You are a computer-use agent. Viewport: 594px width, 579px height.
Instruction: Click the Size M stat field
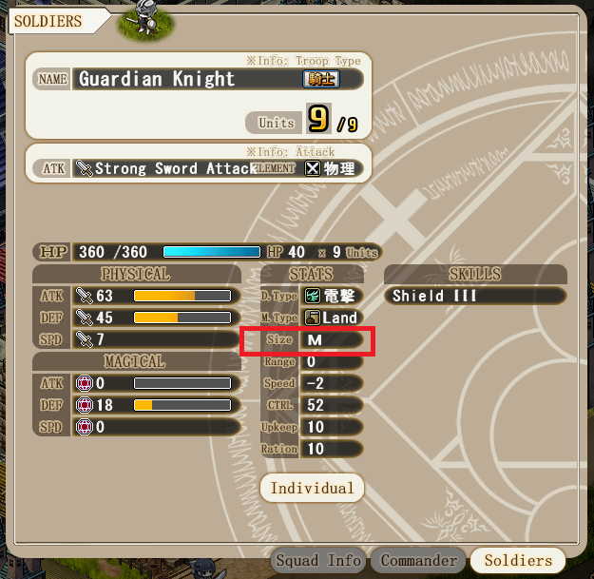332,340
